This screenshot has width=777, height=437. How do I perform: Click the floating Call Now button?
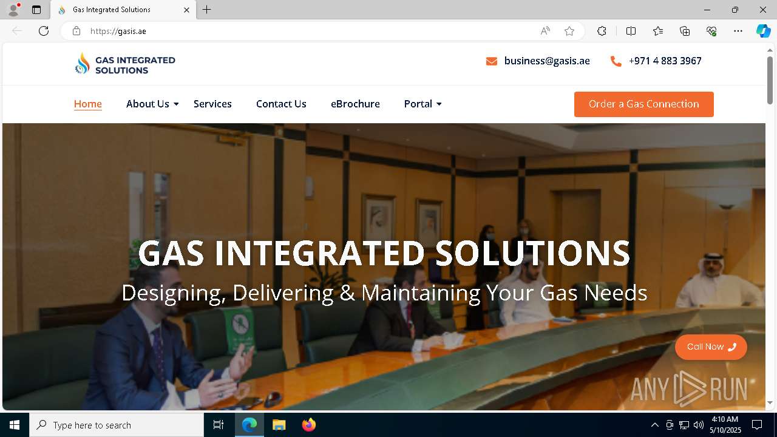tap(711, 347)
